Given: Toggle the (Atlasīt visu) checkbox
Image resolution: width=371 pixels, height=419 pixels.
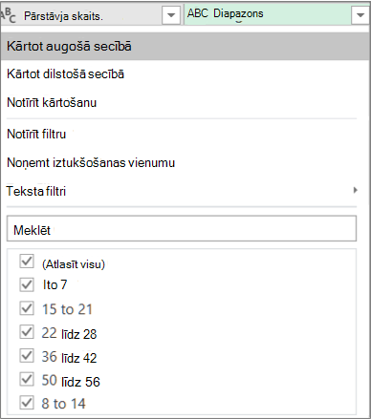Looking at the screenshot, I should tap(27, 262).
